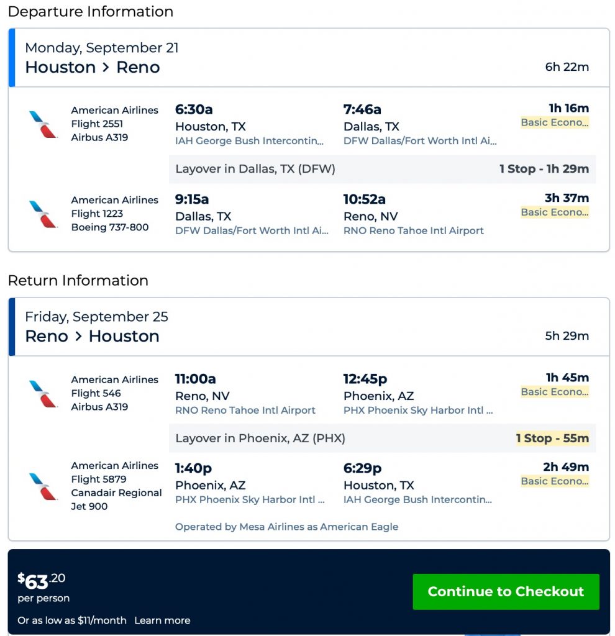
Task: Click the PHX Phoenix Sky Harbor arrival airport
Action: pyautogui.click(x=418, y=411)
